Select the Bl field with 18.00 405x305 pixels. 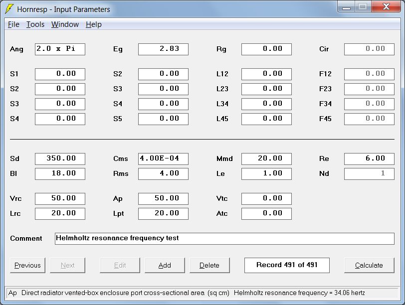coord(60,174)
